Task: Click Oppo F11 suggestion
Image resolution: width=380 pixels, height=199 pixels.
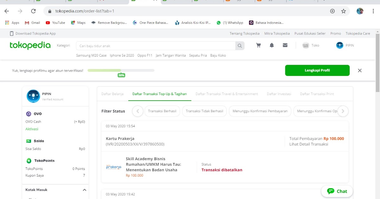Action: pyautogui.click(x=145, y=55)
